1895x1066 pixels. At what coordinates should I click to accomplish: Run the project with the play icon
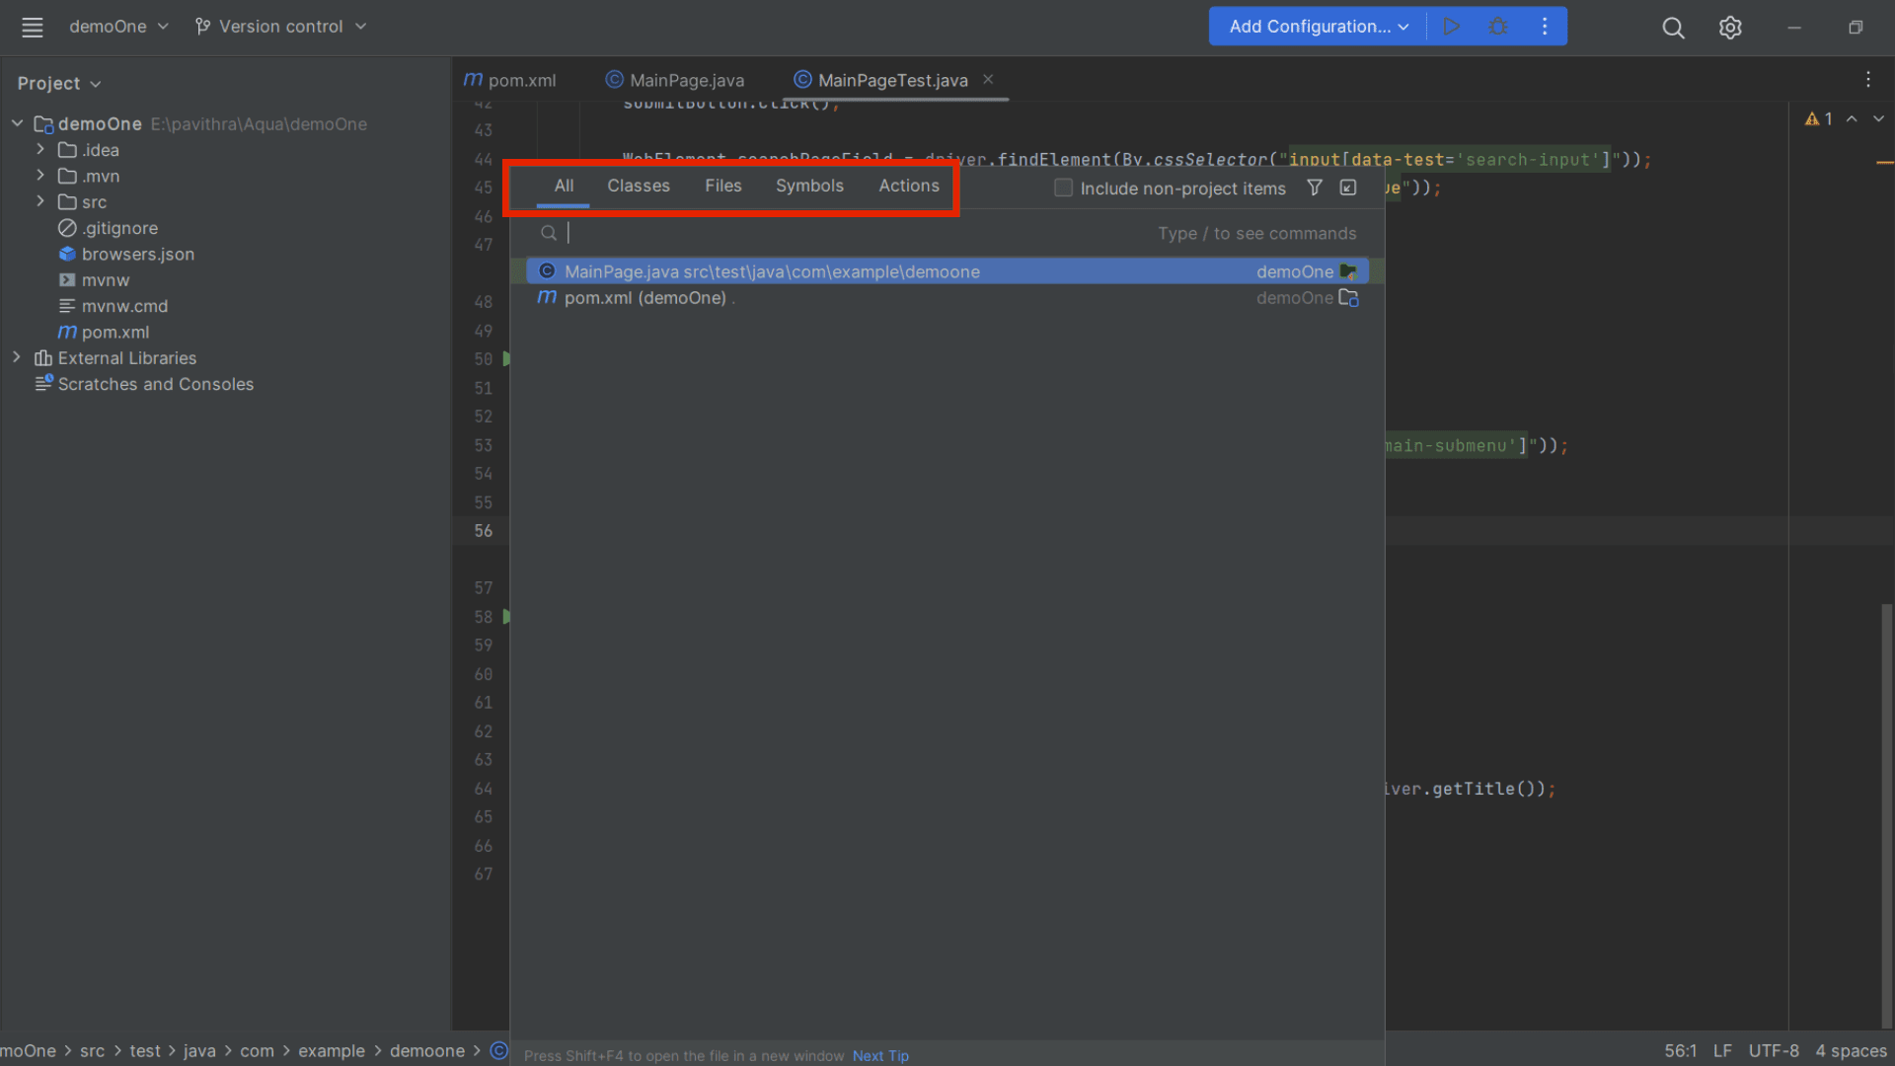click(1452, 26)
